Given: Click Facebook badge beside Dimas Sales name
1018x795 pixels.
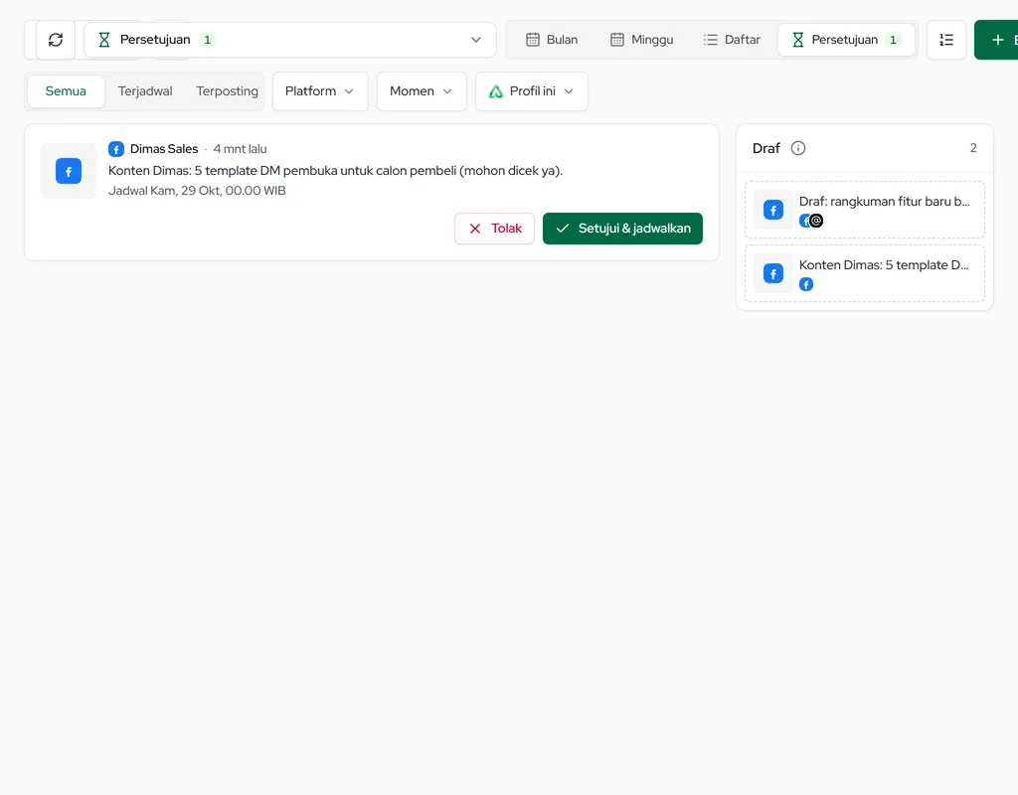Looking at the screenshot, I should pyautogui.click(x=116, y=149).
